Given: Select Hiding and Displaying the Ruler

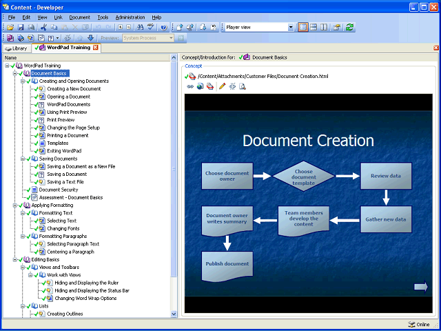Looking at the screenshot, I should tap(87, 283).
